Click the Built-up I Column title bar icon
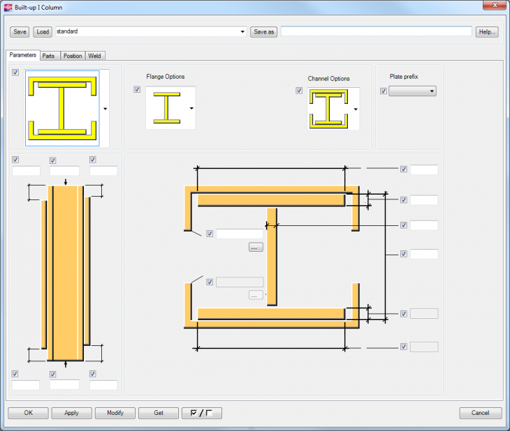This screenshot has width=510, height=431. (x=8, y=6)
